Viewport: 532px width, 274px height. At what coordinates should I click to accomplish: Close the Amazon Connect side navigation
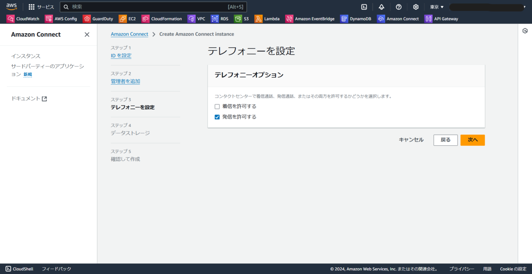point(87,35)
